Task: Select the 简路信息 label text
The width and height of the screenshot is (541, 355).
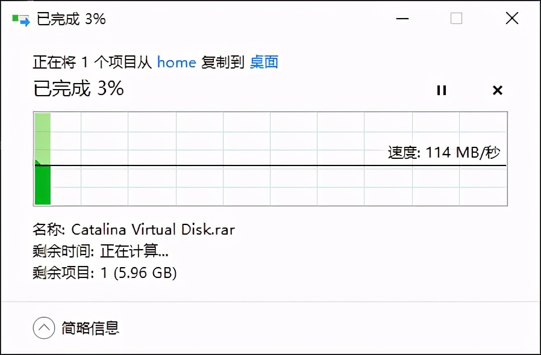Action: pos(90,328)
